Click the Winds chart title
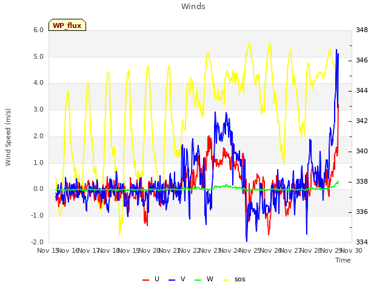388x291 pixels. [x=193, y=7]
